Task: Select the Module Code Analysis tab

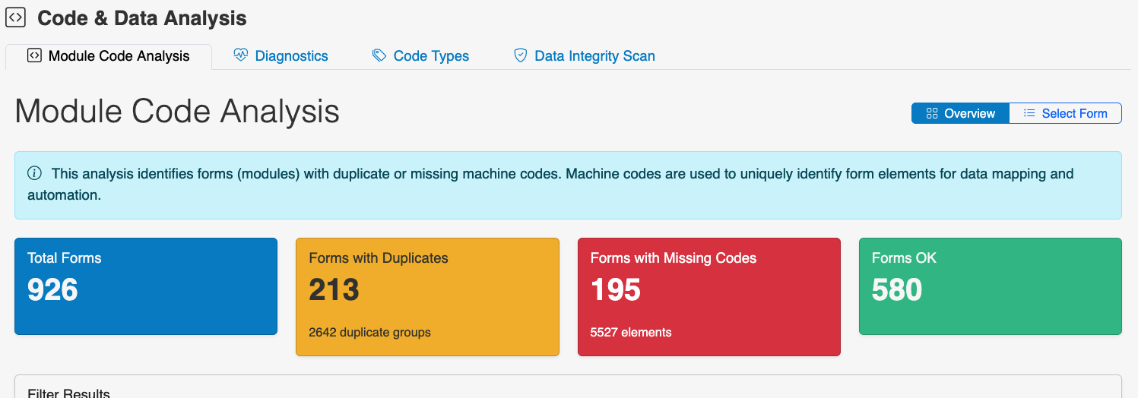Action: pos(119,56)
